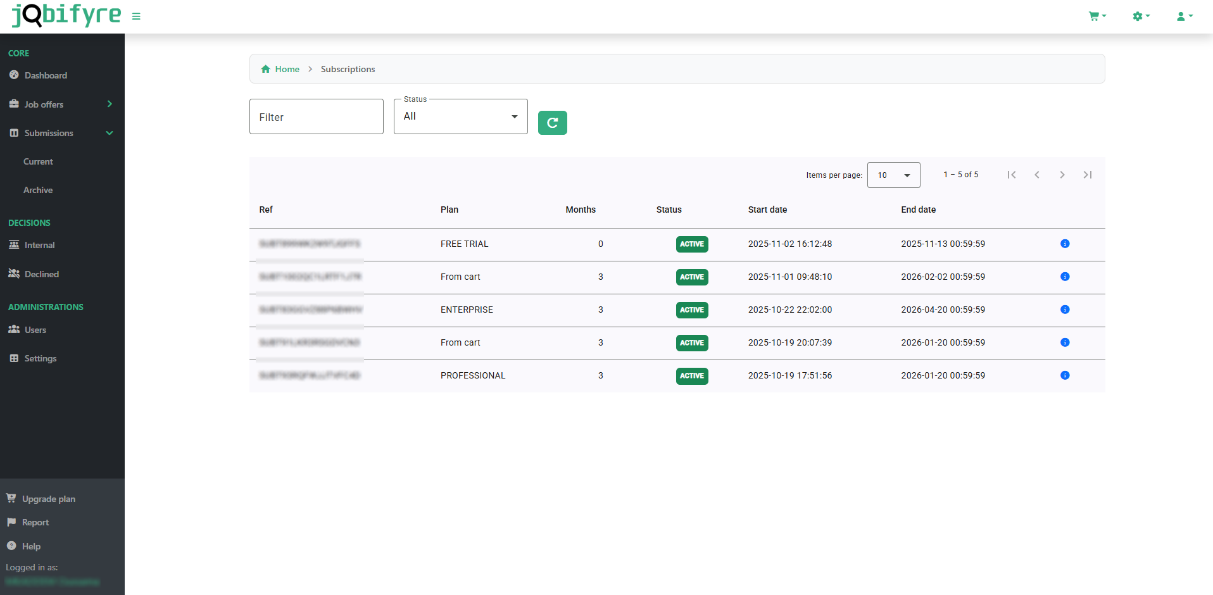Click Upgrade plan at the sidebar bottom
This screenshot has height=595, width=1213.
47,499
